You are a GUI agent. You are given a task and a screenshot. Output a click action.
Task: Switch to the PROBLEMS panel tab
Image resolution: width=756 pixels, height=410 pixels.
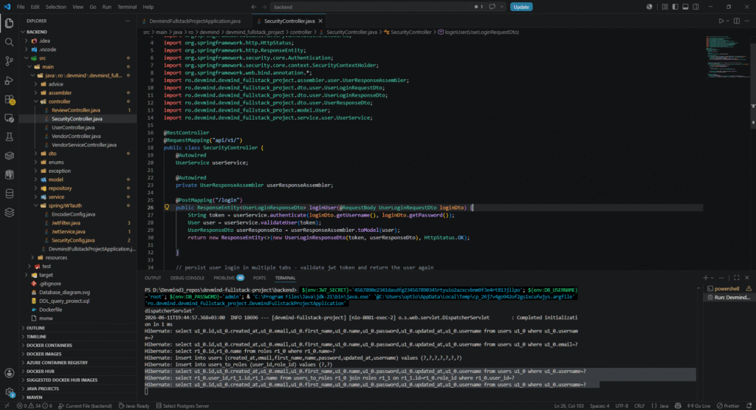click(x=229, y=278)
